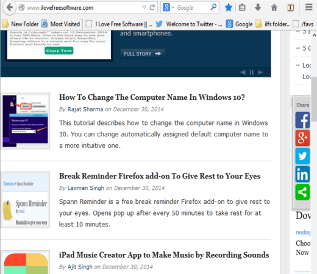Open Spann Reminder article thumbnail
Screen dimensions: 317x274
[26, 200]
